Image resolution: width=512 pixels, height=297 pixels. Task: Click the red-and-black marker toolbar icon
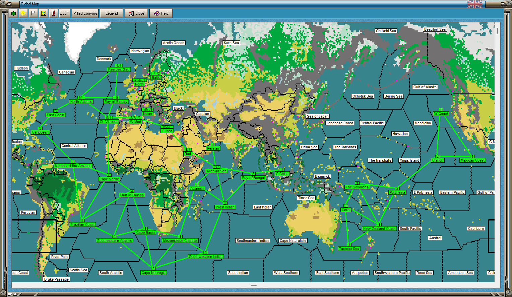(x=53, y=13)
